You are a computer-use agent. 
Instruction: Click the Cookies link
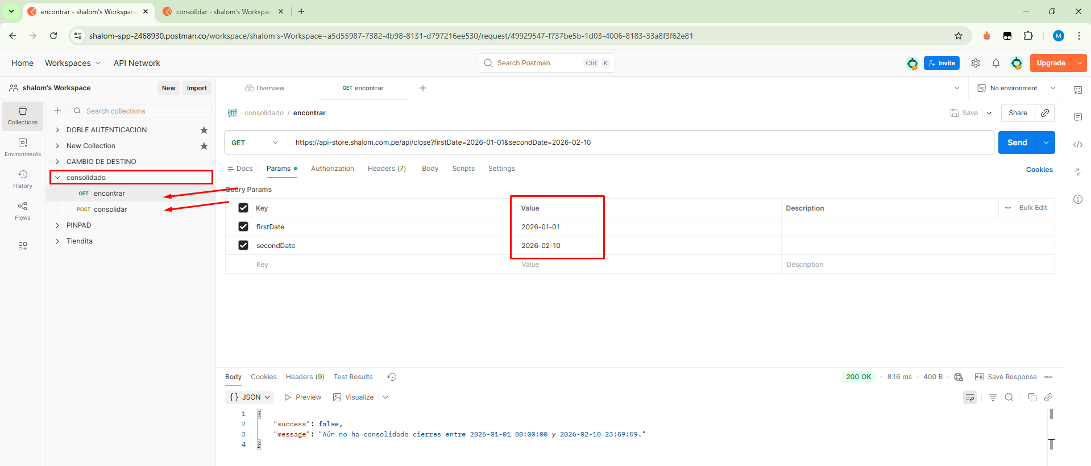tap(1039, 170)
